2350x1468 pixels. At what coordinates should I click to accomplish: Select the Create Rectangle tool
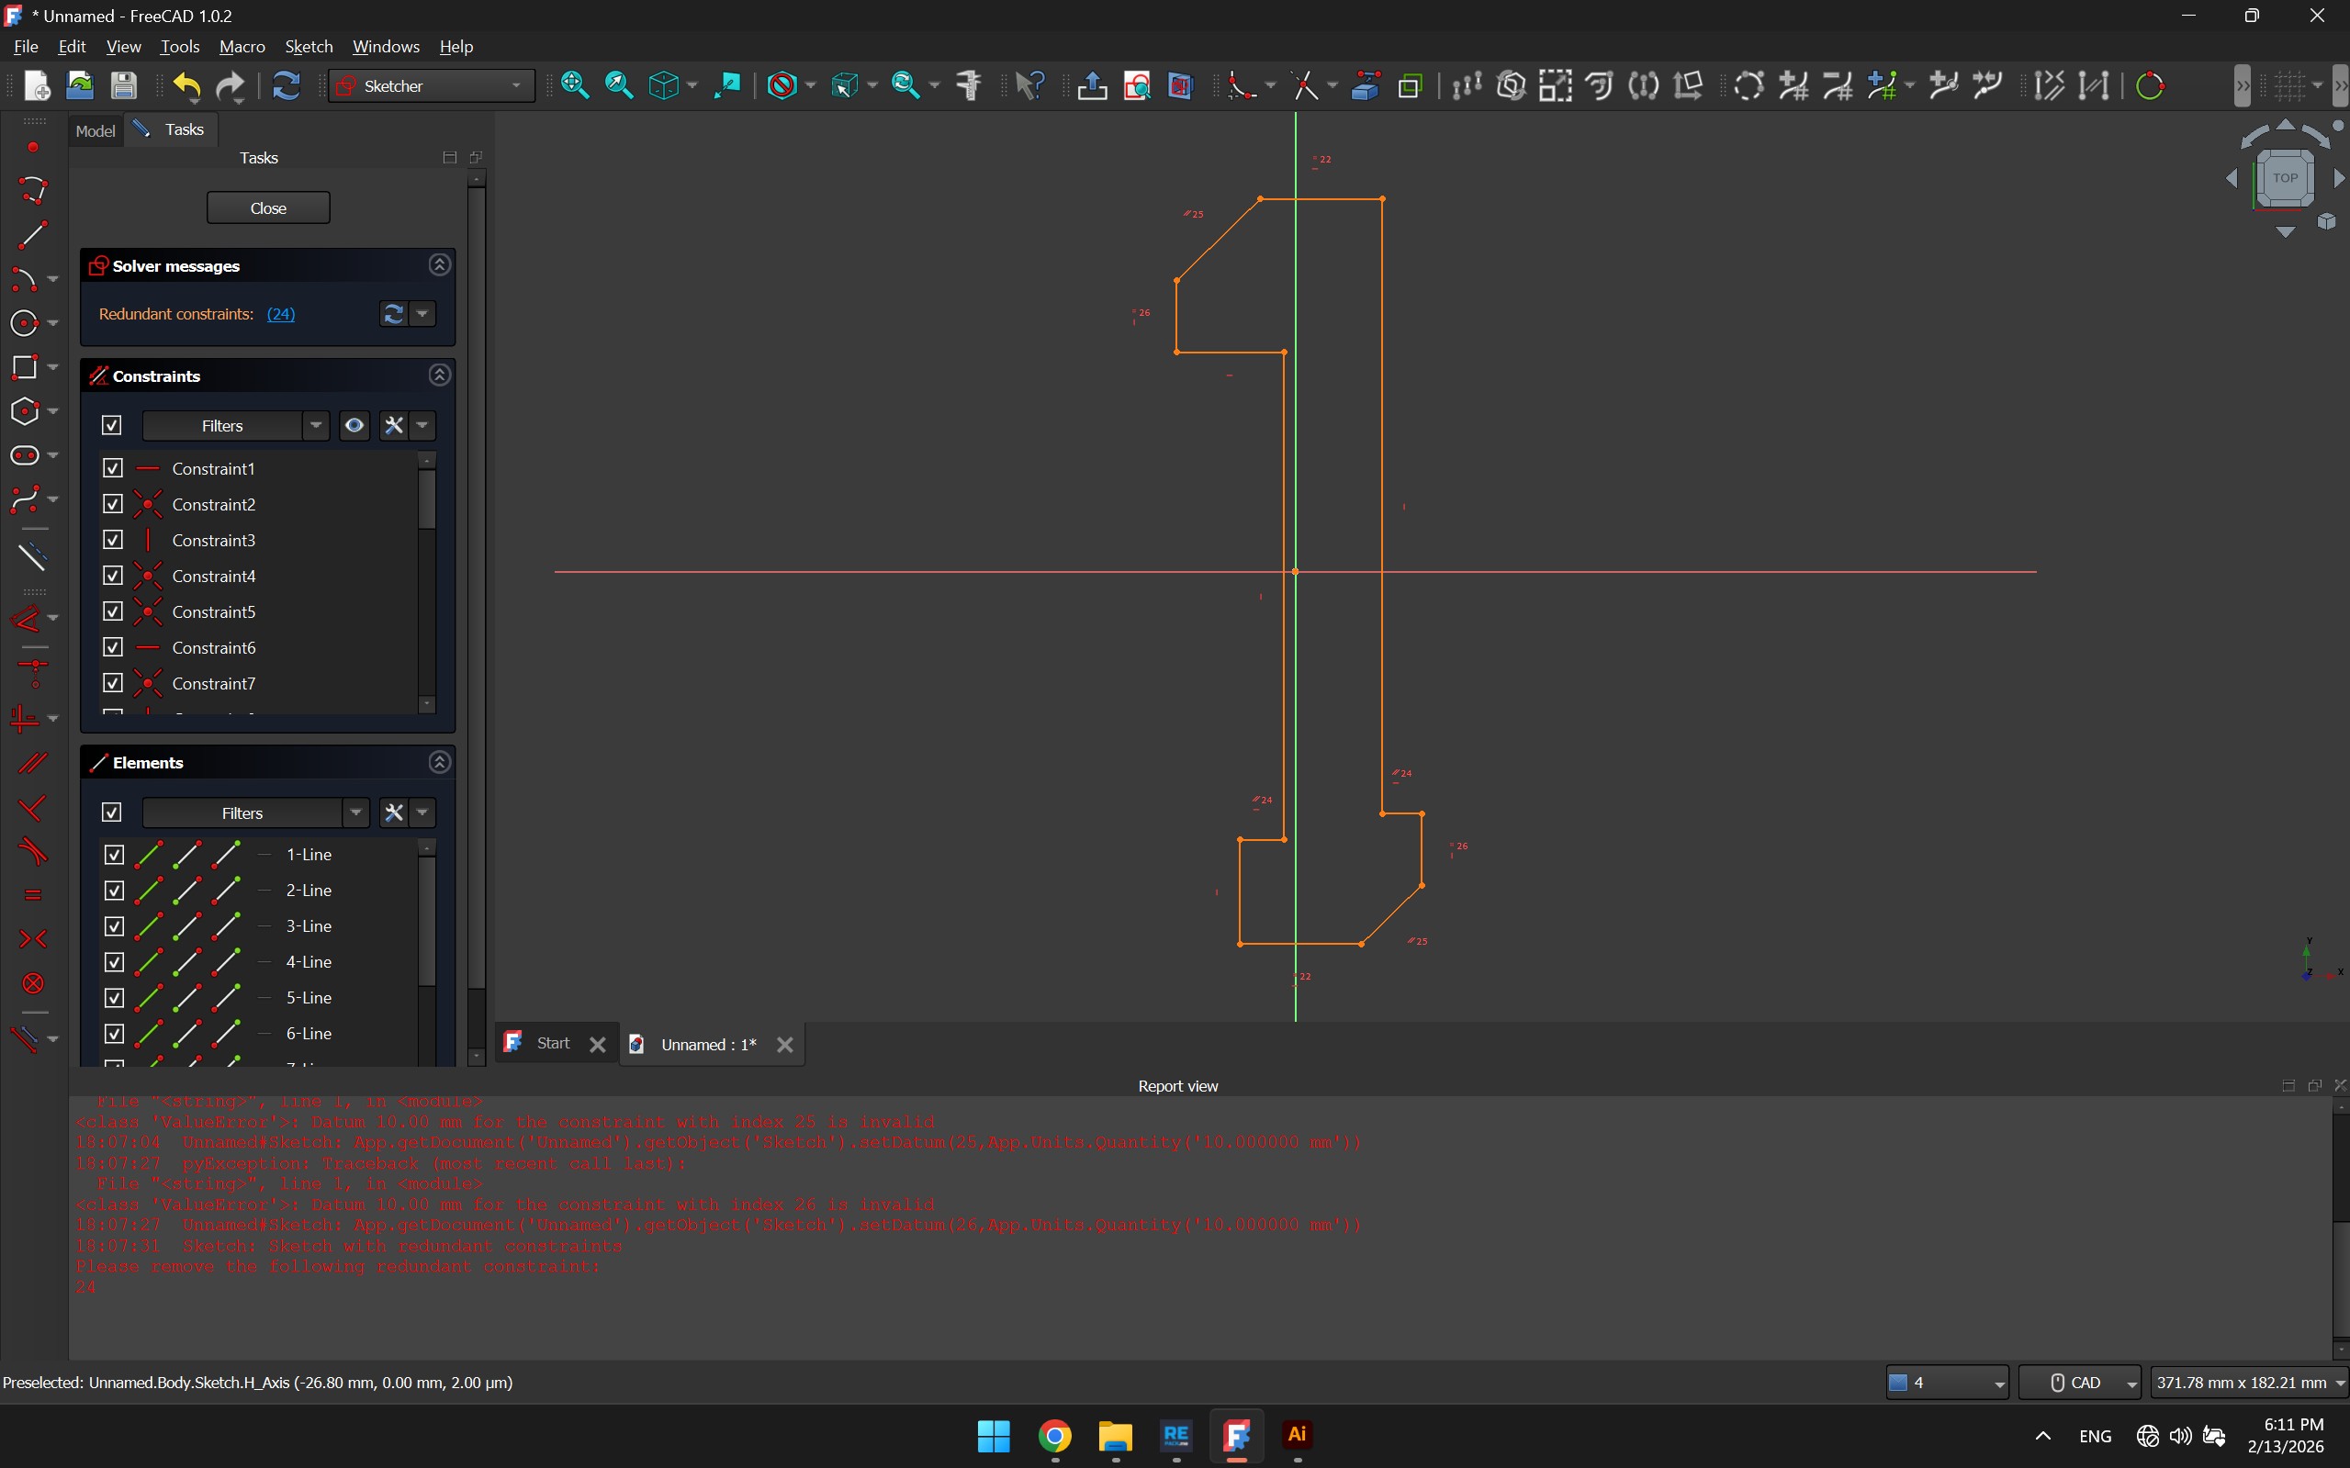[24, 367]
